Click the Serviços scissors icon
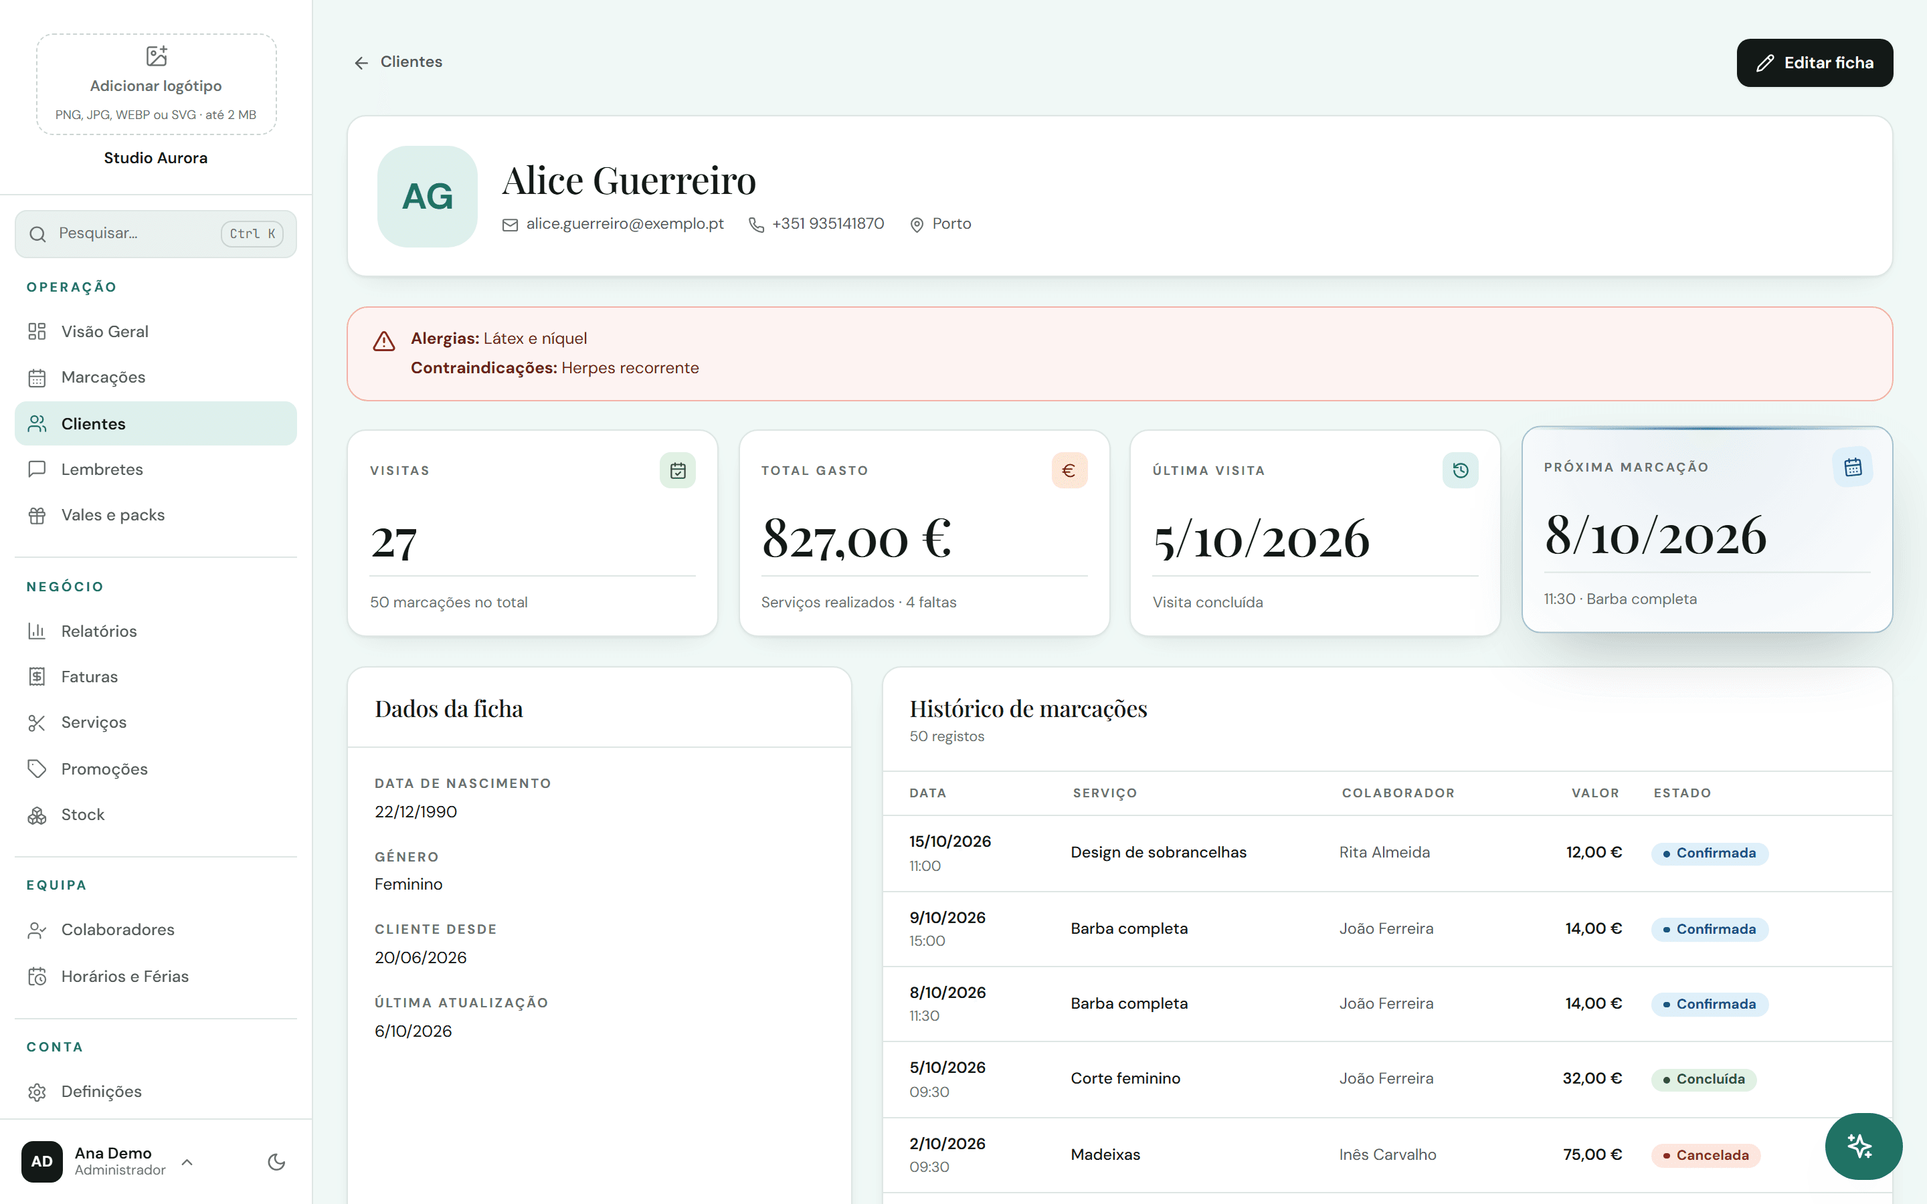The image size is (1927, 1204). (x=37, y=722)
